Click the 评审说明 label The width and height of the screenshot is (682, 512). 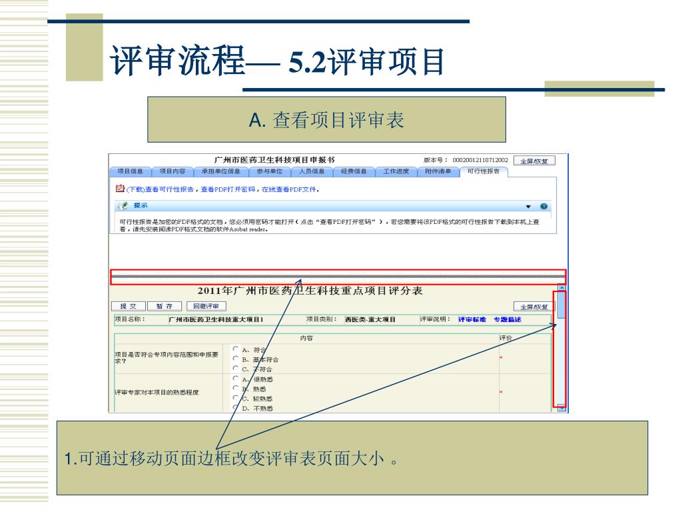[x=435, y=319]
